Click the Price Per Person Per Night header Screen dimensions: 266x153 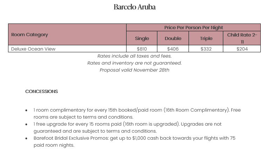(193, 27)
